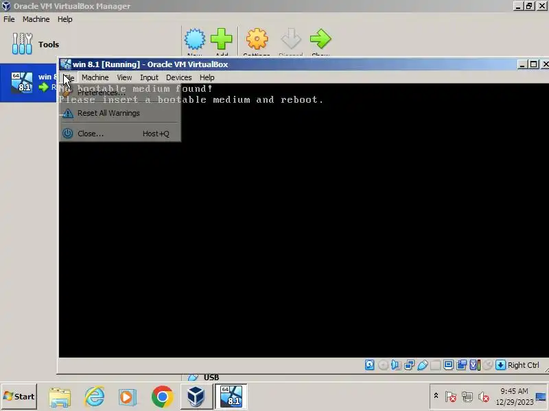Click the USB section heading in Manager details
This screenshot has height=411, width=549.
point(211,377)
